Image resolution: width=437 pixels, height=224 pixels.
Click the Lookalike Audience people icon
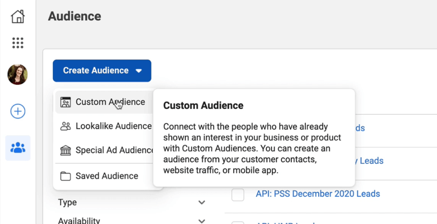click(x=66, y=126)
